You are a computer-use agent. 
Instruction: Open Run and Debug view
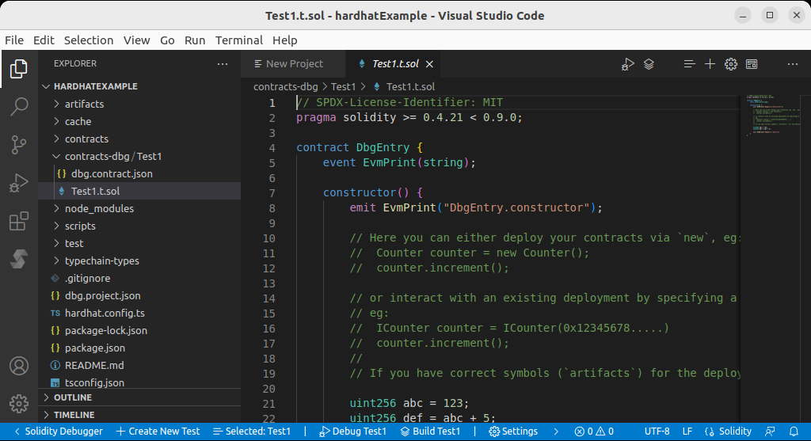[x=19, y=184]
